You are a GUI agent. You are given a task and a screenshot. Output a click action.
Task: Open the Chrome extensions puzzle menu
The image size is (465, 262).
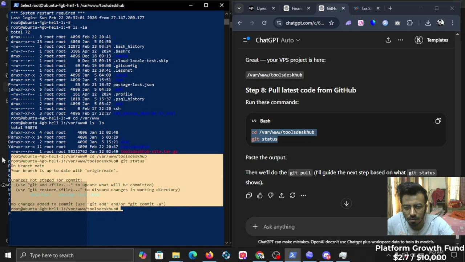(x=410, y=23)
